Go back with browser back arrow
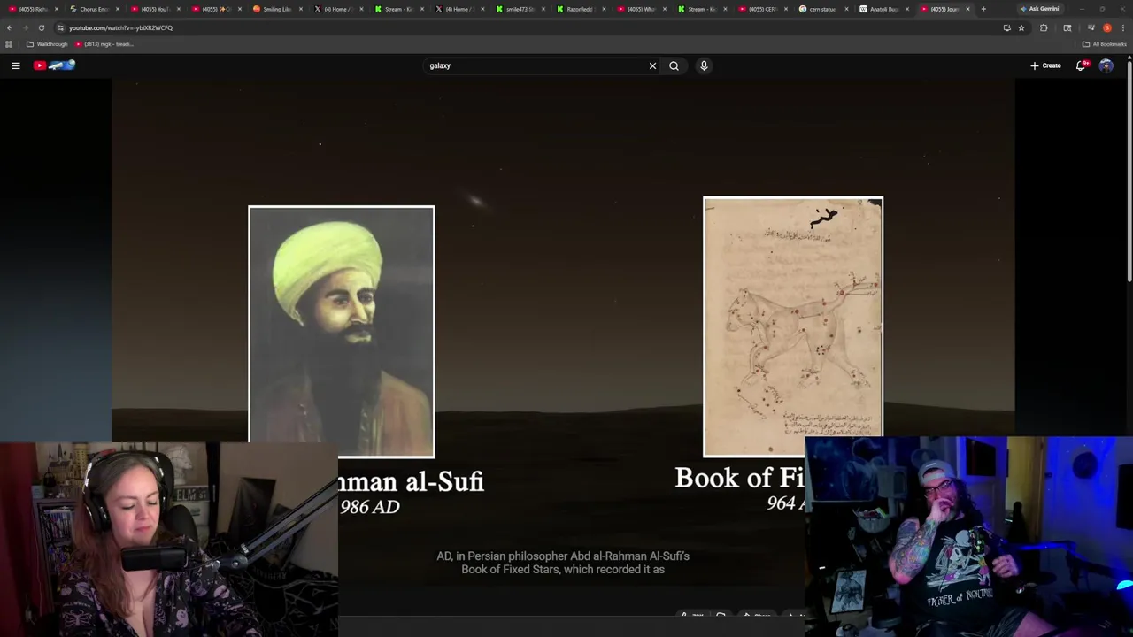Screen dimensions: 1133x637 tap(10, 27)
